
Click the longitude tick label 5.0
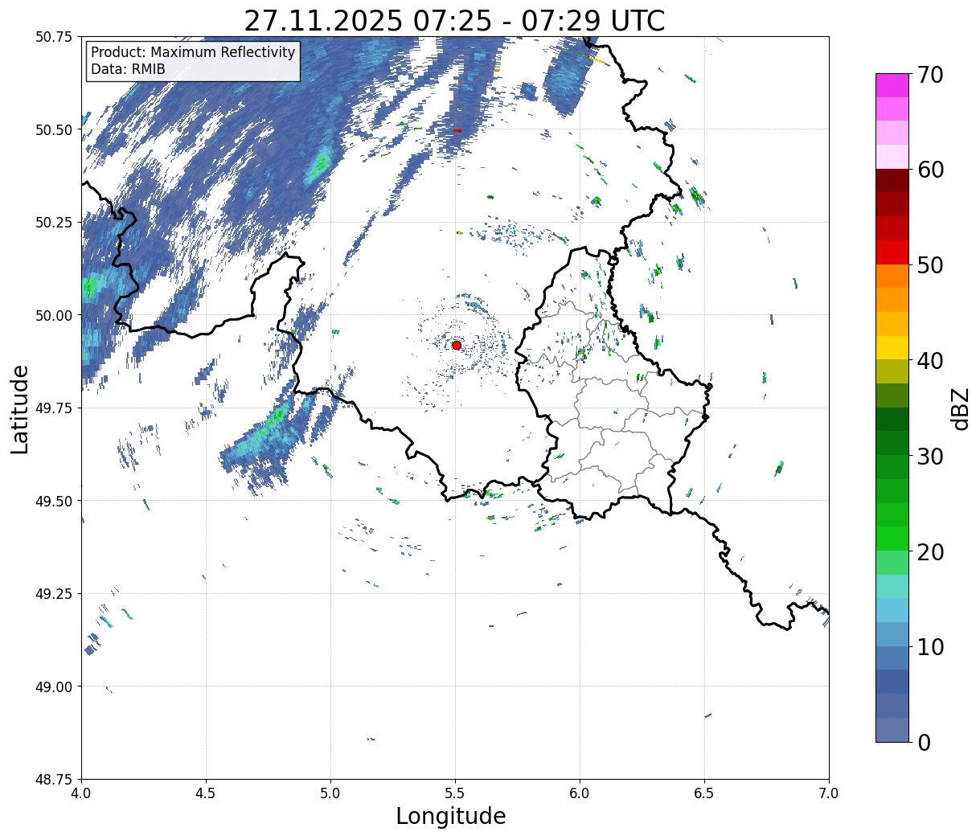pyautogui.click(x=330, y=793)
